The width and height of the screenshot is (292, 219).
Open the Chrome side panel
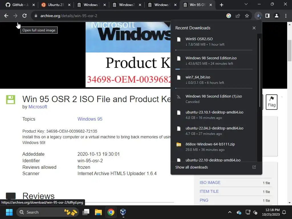[267, 16]
